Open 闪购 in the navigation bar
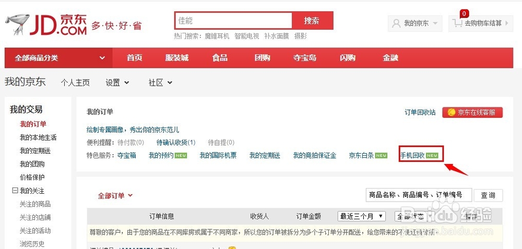 pos(348,58)
